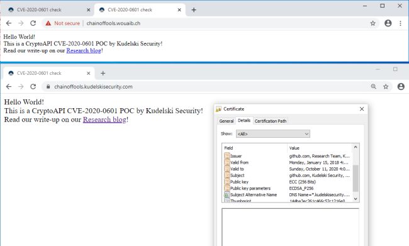Open Research blog link in the top window
This screenshot has height=246, width=409.
84,50
